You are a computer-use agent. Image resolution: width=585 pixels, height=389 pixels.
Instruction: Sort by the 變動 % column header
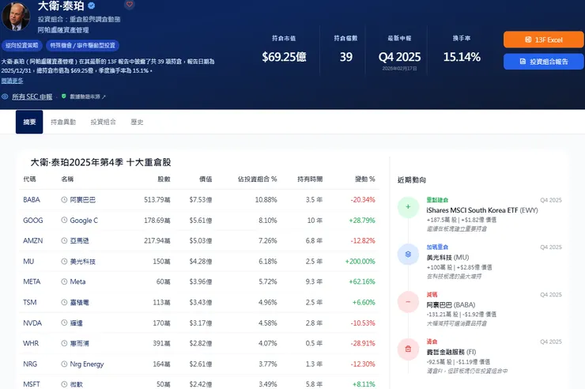364,179
